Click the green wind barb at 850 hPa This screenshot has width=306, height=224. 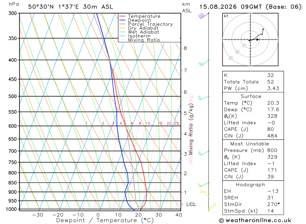point(203,185)
